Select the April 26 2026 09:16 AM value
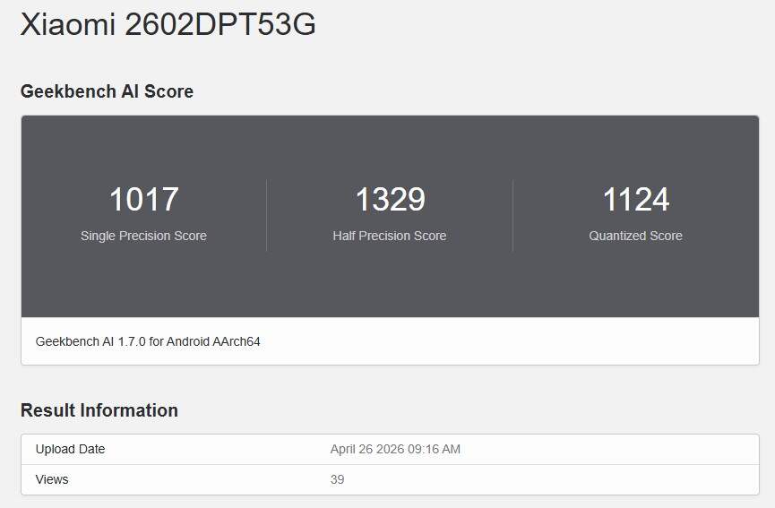775x508 pixels. click(x=395, y=449)
